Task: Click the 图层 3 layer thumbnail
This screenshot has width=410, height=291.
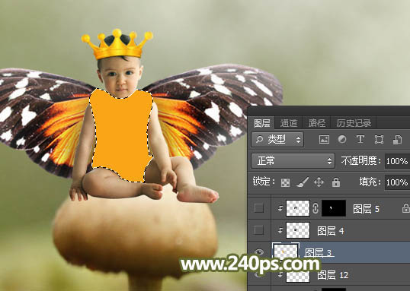Action: point(286,251)
